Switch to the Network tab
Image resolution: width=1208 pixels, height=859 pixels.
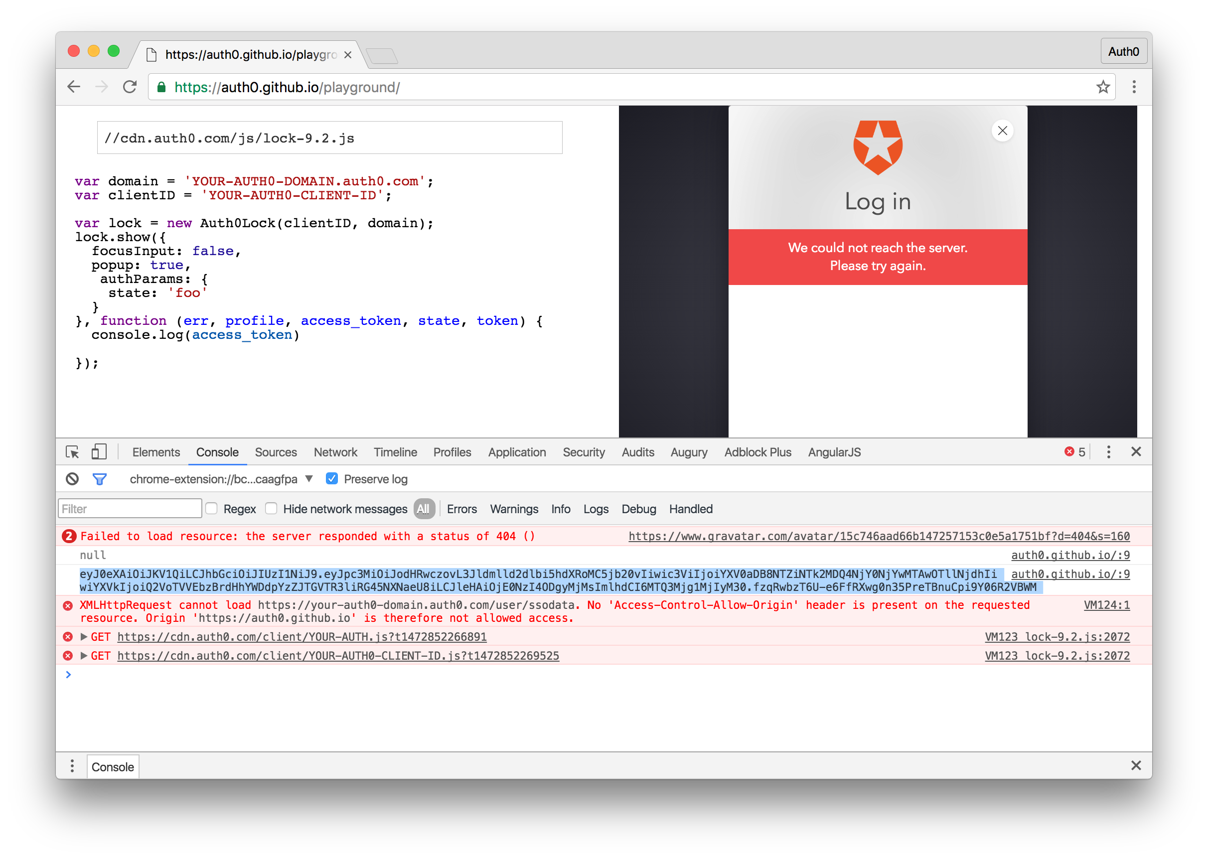pos(335,452)
